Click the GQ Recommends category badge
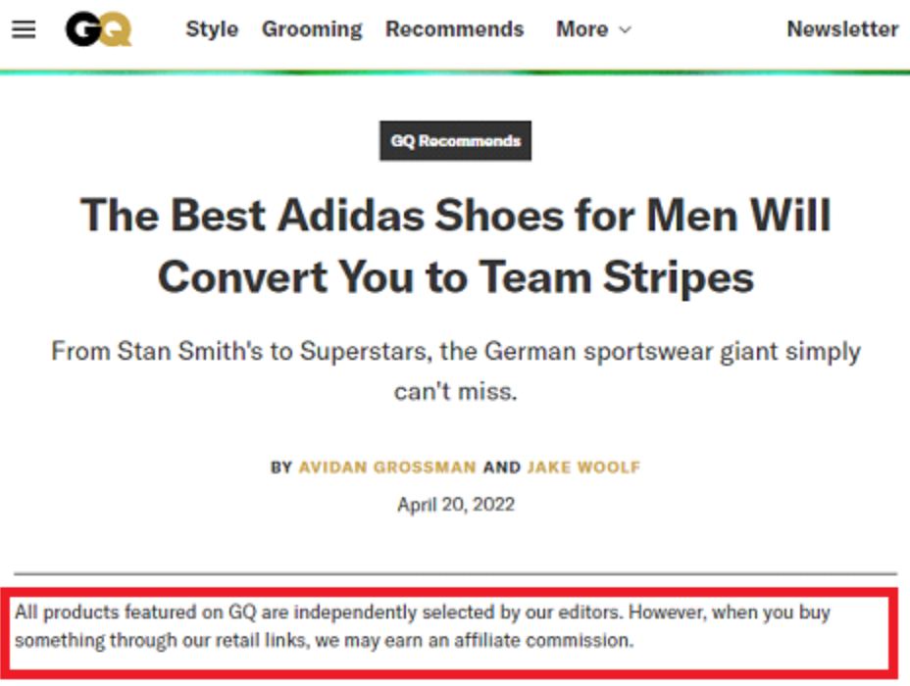This screenshot has height=686, width=910. [x=456, y=141]
